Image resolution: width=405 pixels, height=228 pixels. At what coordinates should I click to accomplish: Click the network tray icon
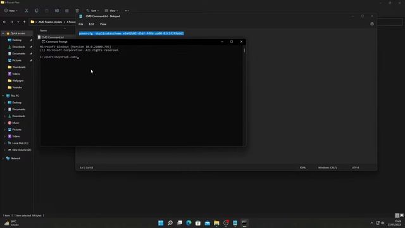tap(378, 223)
